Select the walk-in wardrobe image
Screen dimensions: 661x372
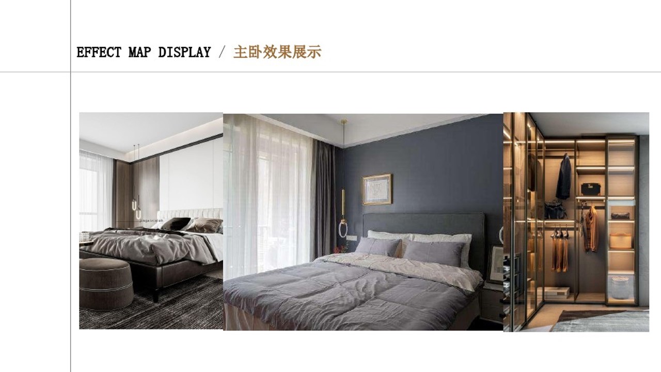pyautogui.click(x=576, y=222)
